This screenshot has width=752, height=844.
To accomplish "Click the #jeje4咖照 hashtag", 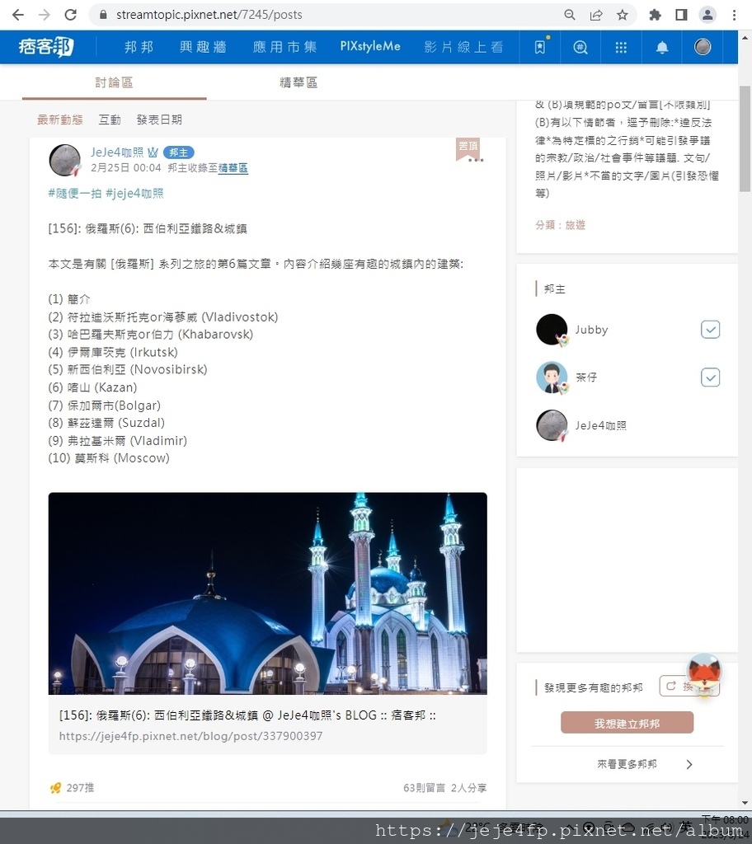I will click(x=134, y=193).
